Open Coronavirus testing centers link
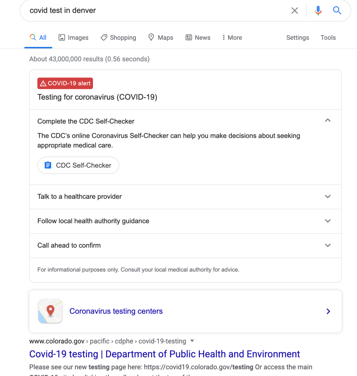357x376 pixels. pyautogui.click(x=116, y=311)
